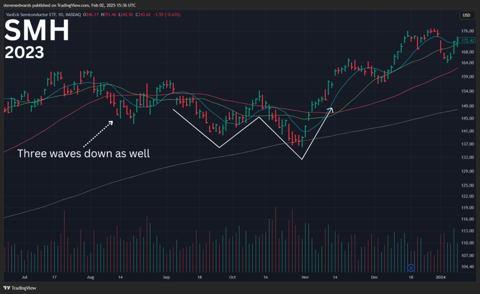The image size is (480, 294).
Task: Click the Oct date on time axis
Action: point(232,277)
